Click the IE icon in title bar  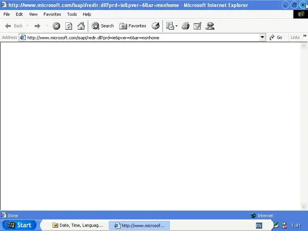[4, 5]
